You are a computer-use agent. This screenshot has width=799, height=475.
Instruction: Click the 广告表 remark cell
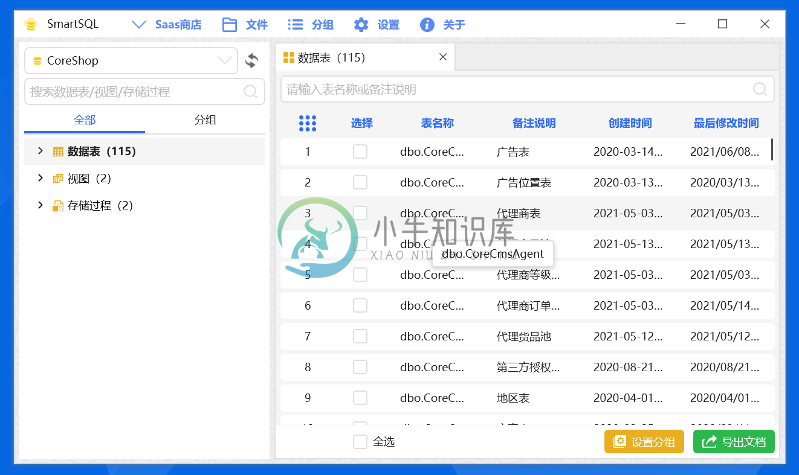513,152
